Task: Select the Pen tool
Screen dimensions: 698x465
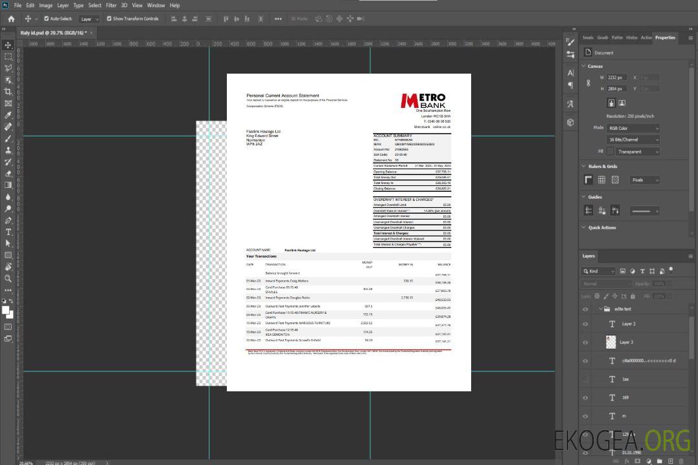Action: 8,220
